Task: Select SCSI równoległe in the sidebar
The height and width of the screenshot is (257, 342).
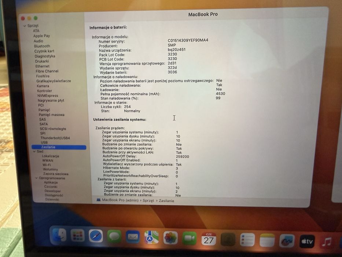Action: (x=53, y=129)
